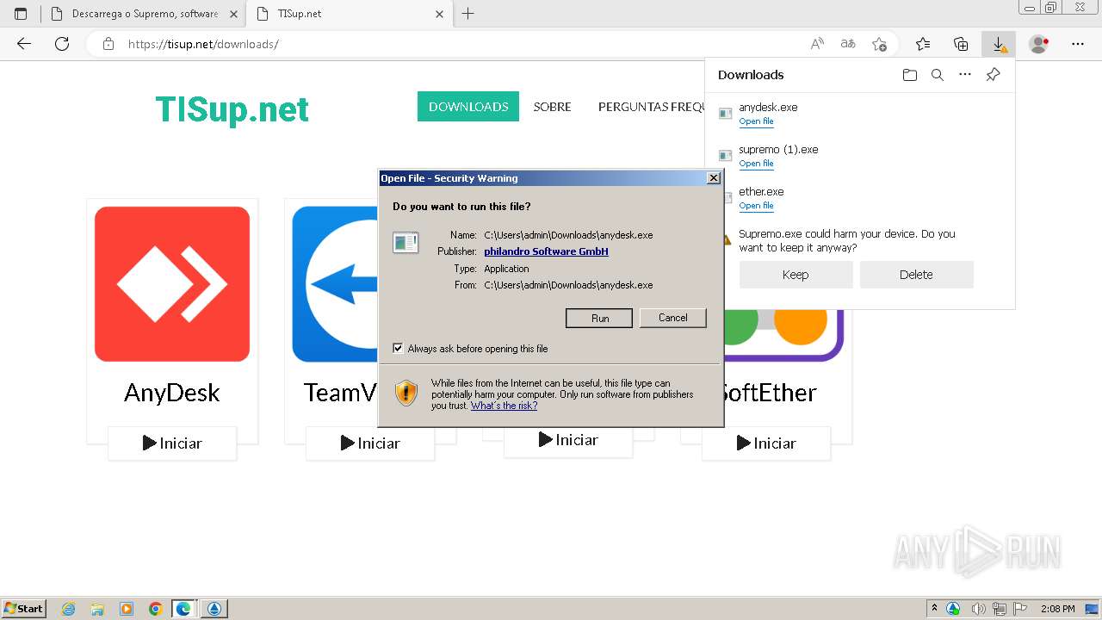Screen dimensions: 1102x620
Task: Open network icon in system tray
Action: pyautogui.click(x=1000, y=609)
